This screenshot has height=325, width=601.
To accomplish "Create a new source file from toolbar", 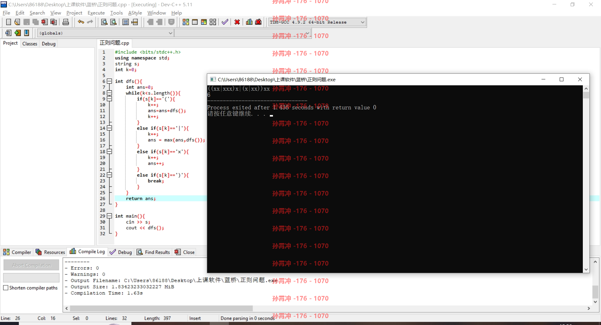I will coord(8,22).
